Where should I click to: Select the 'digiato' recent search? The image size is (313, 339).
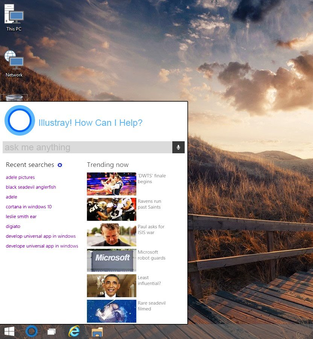[x=13, y=226]
